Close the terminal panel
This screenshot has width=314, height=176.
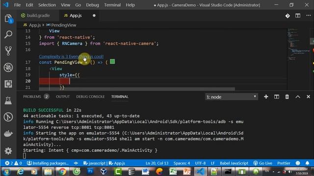(x=308, y=97)
